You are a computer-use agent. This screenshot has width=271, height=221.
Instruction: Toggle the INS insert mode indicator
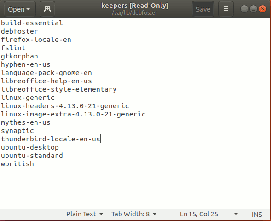click(x=257, y=215)
